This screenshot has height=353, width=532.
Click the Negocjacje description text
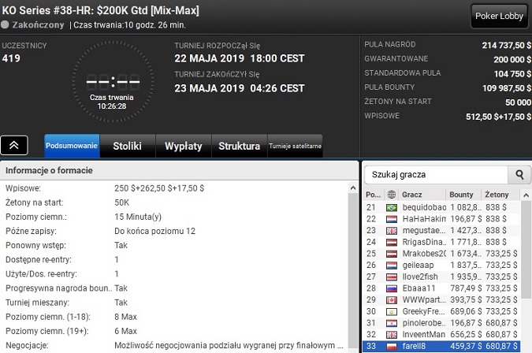tap(229, 346)
